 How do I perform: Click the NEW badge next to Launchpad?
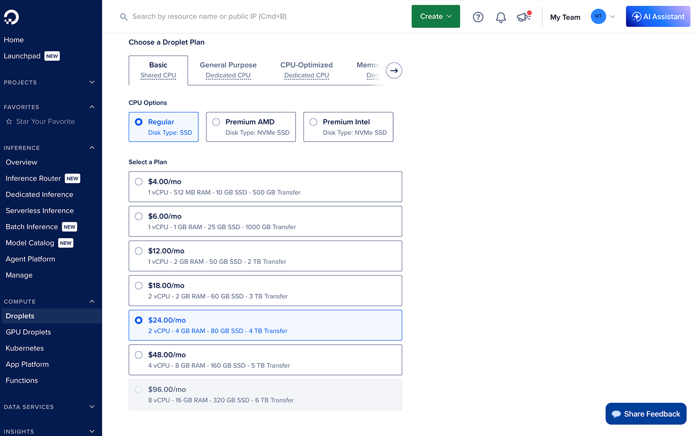tap(52, 56)
